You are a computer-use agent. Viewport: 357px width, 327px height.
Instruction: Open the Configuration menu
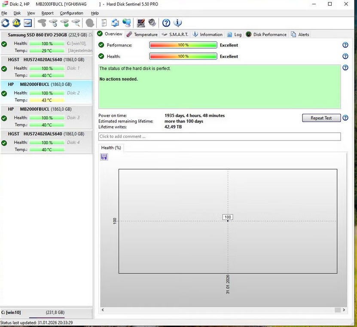pos(71,13)
